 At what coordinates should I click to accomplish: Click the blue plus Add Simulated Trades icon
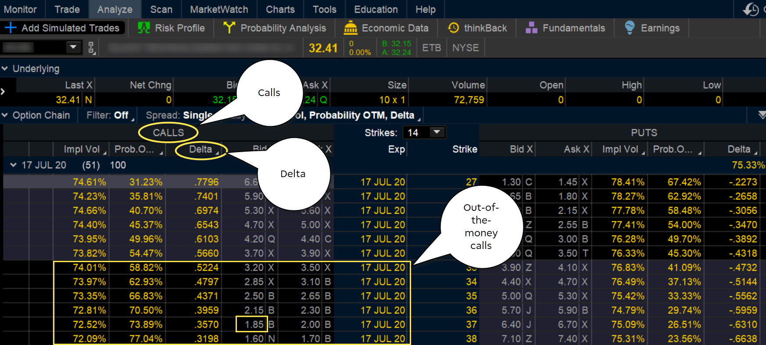11,28
